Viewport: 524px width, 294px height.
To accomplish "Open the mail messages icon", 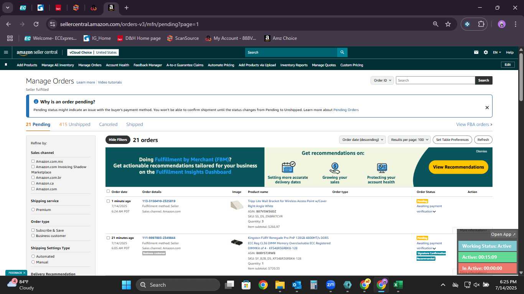I will (x=476, y=52).
